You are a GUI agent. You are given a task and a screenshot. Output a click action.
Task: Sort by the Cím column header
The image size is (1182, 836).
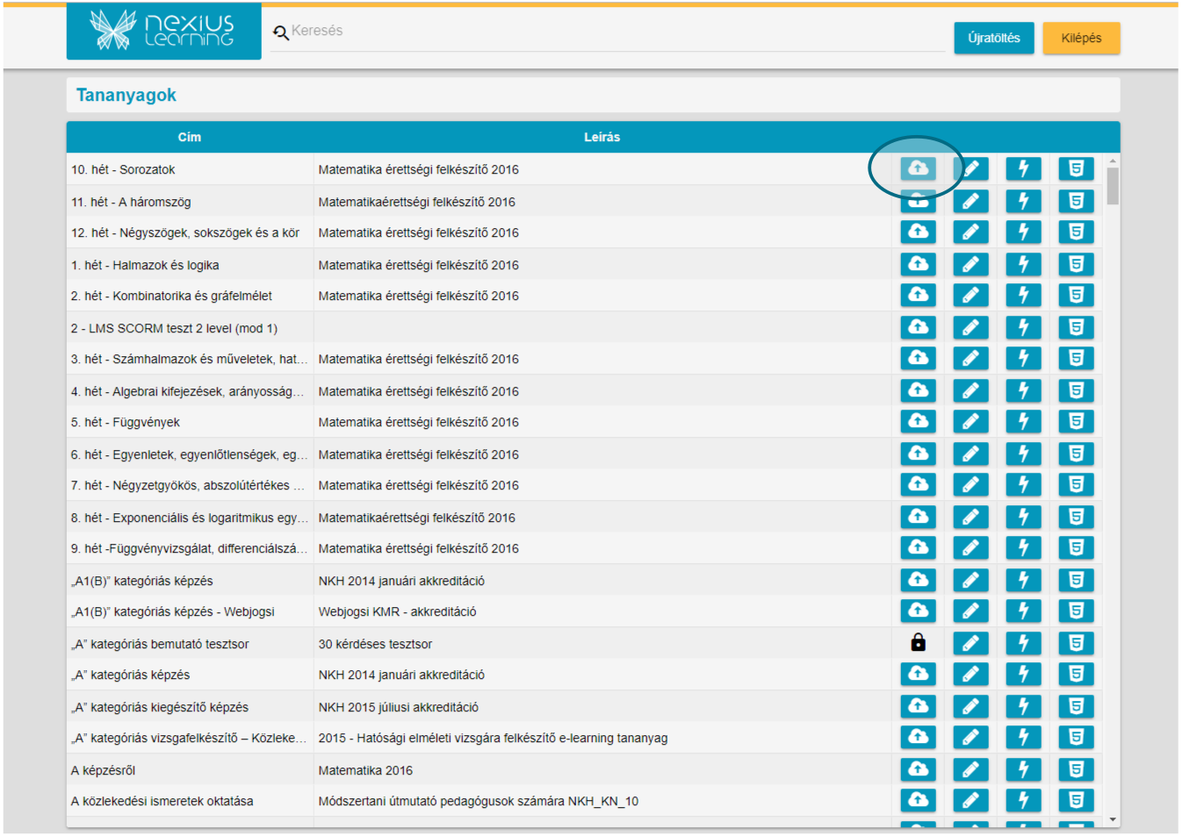pyautogui.click(x=189, y=137)
